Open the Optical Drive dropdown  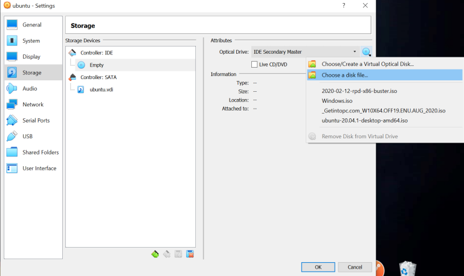click(304, 52)
